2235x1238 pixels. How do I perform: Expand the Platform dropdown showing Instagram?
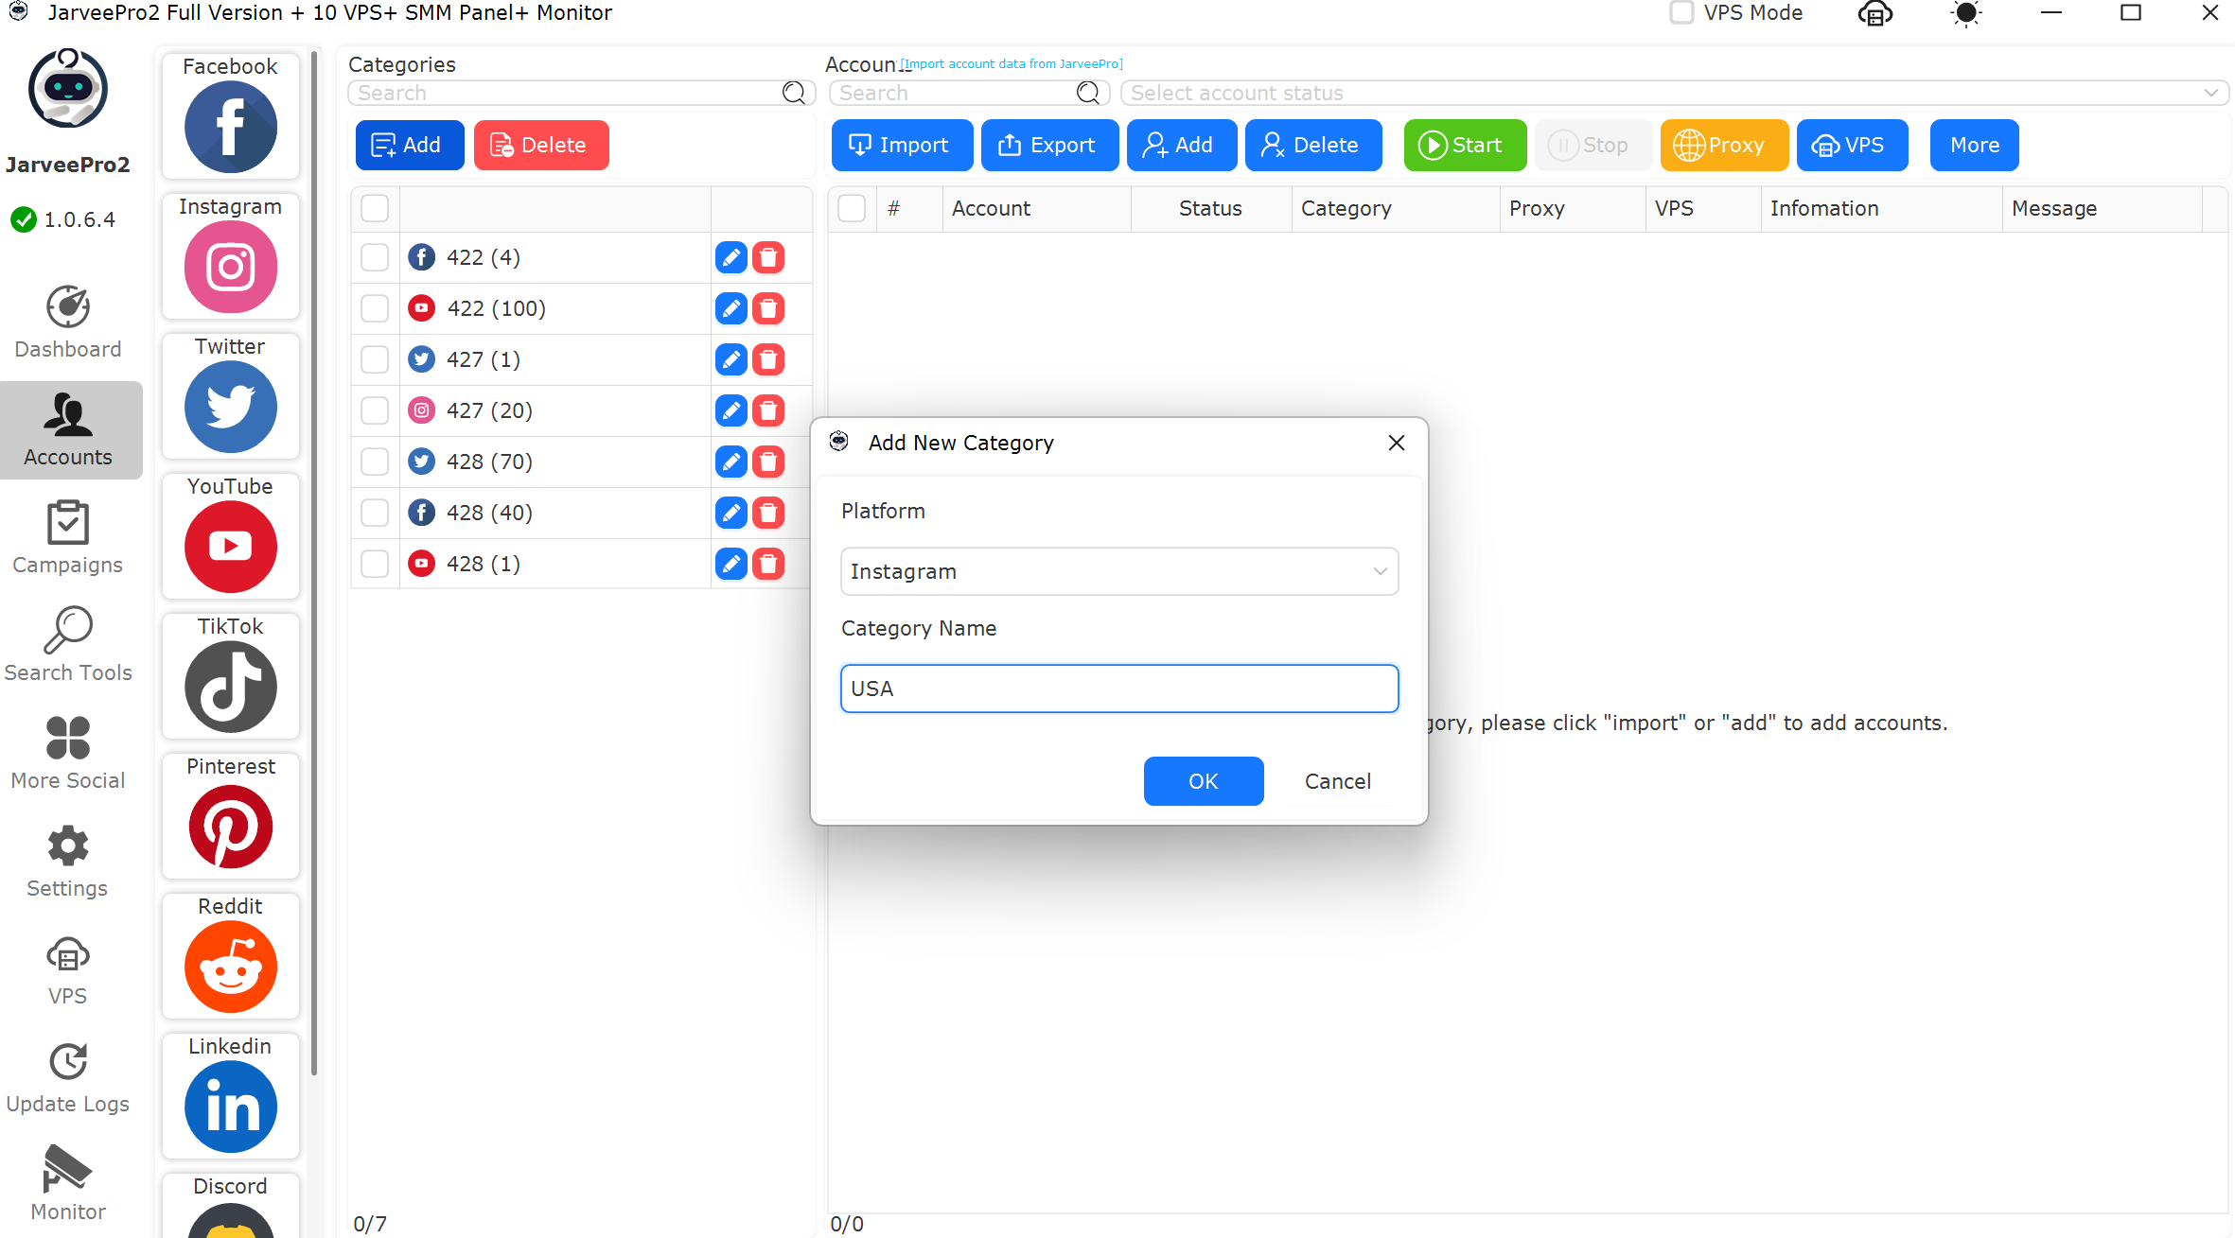click(1118, 571)
